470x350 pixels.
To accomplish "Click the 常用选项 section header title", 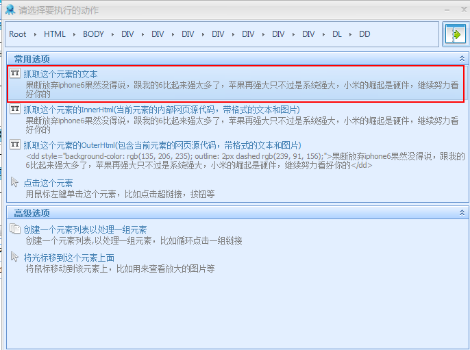I will pyautogui.click(x=32, y=59).
